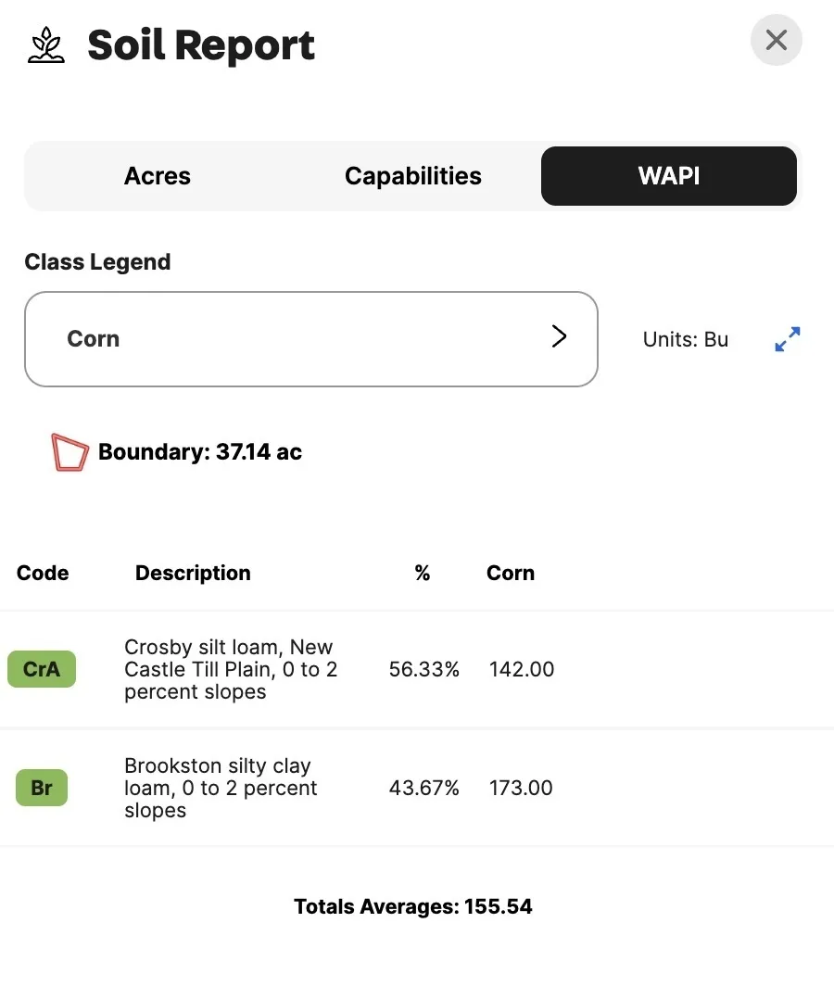The width and height of the screenshot is (834, 986).
Task: Open the Capabilities tab
Action: point(413,176)
